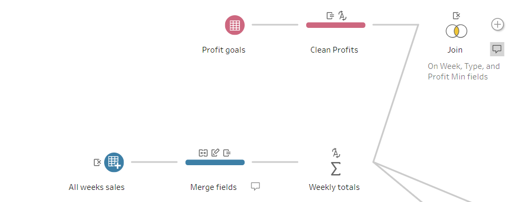
Task: Click the Join description text about Week, Type fields
Action: coord(464,72)
